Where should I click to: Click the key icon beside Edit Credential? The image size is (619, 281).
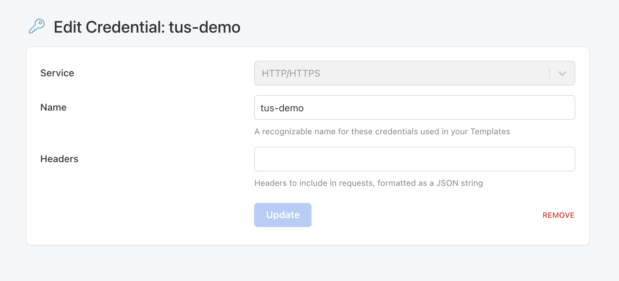pyautogui.click(x=37, y=26)
